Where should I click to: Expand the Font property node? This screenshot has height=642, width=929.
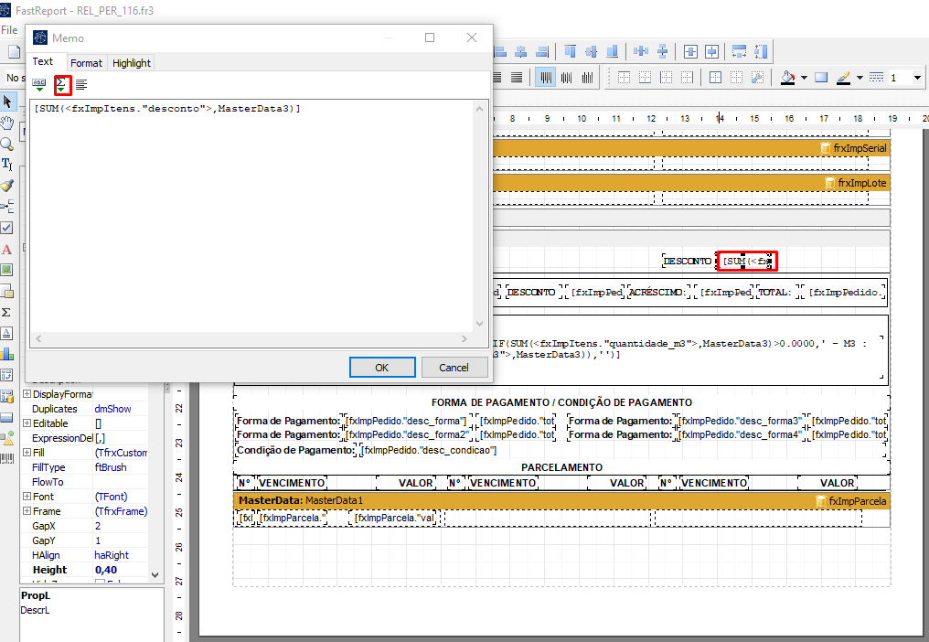(27, 497)
